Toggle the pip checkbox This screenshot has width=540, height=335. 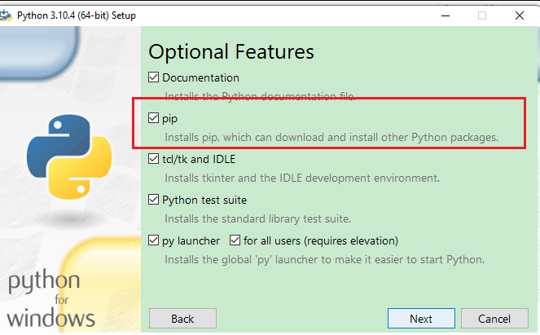pyautogui.click(x=153, y=118)
